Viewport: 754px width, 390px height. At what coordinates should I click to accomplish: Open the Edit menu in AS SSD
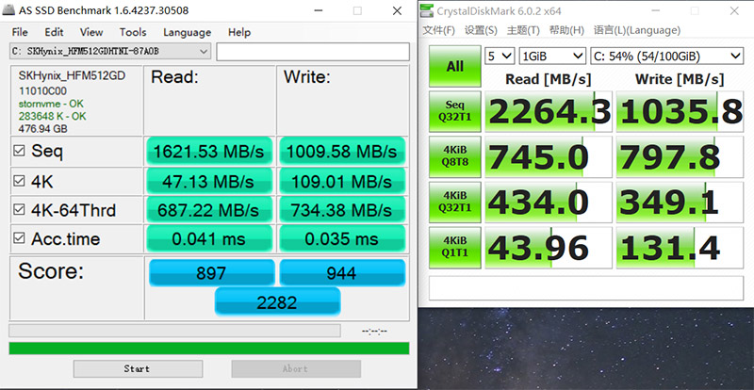coord(54,32)
